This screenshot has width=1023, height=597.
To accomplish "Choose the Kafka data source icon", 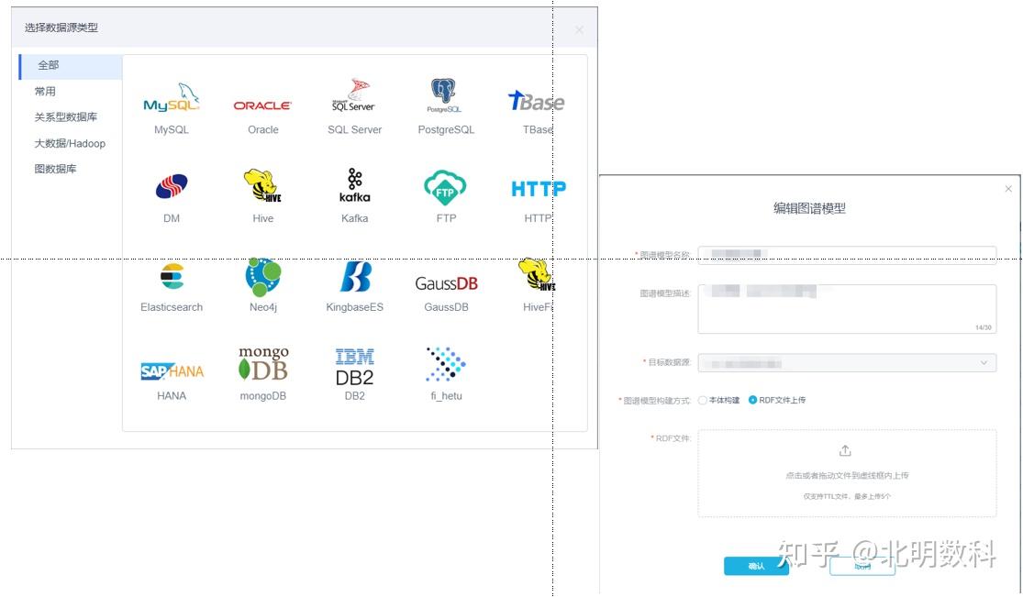I will [x=354, y=185].
